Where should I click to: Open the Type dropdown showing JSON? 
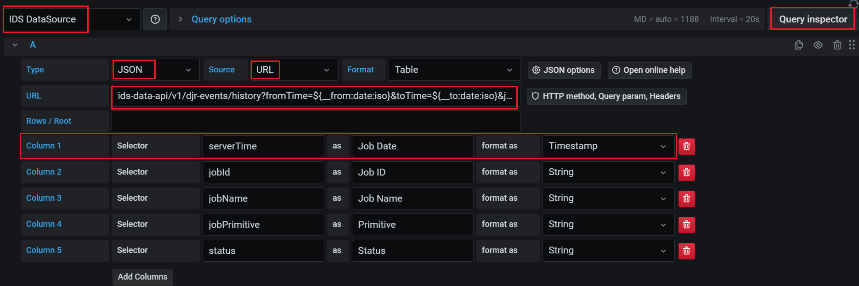tap(155, 70)
